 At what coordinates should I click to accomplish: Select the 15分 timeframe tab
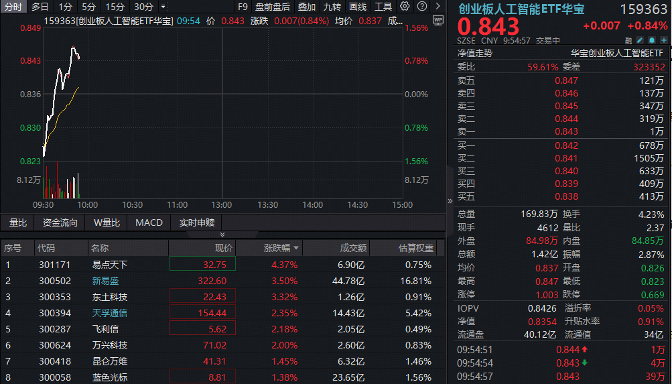coord(115,7)
